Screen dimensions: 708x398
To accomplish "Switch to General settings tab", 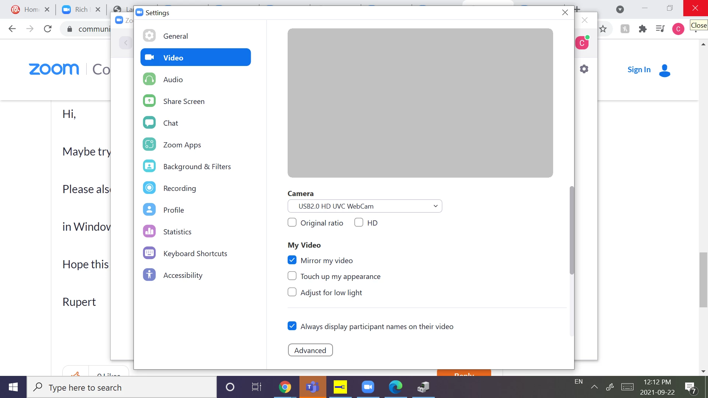I will [176, 36].
